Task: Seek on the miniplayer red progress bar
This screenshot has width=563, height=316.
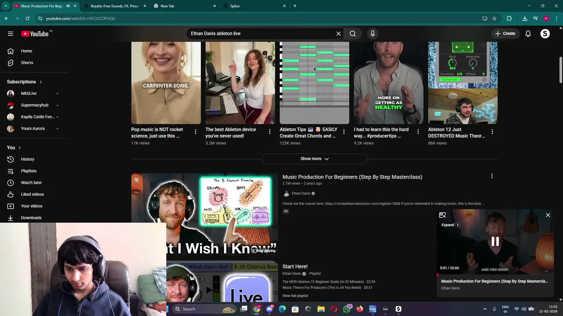Action: point(495,275)
